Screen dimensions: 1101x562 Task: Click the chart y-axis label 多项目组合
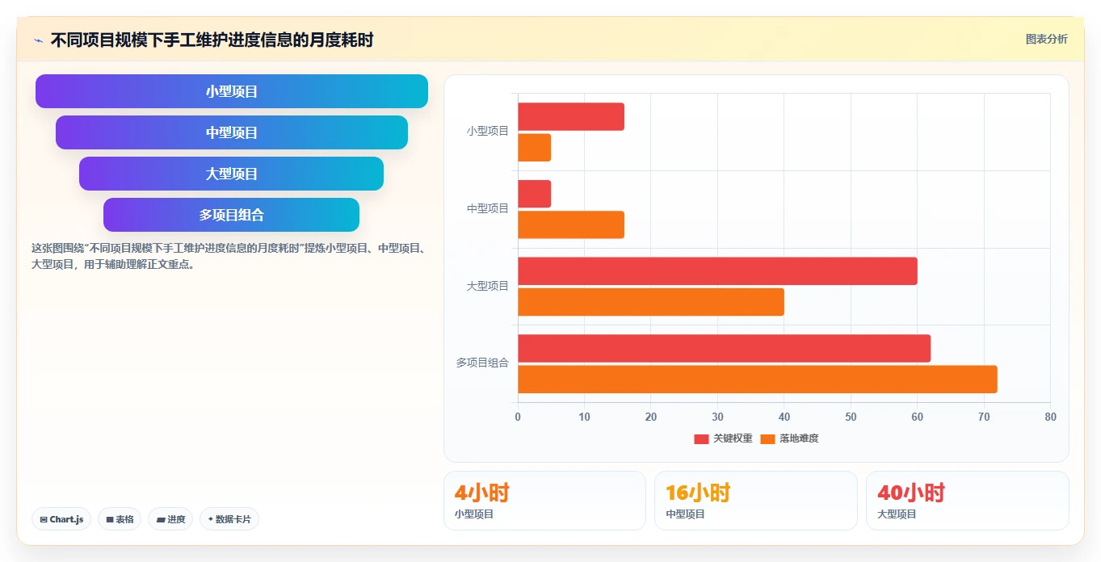pos(482,363)
